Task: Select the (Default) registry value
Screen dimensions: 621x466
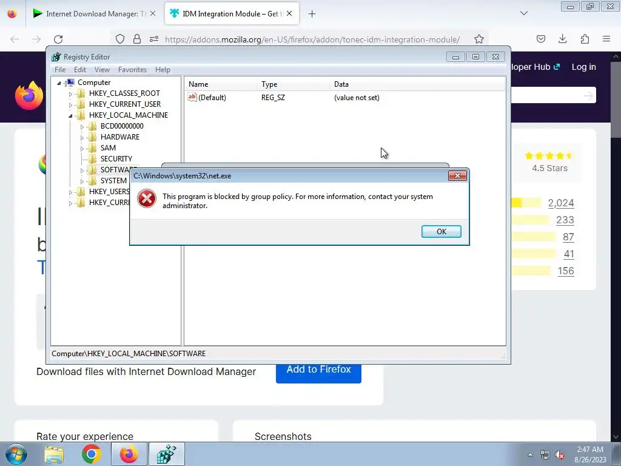Action: [212, 98]
